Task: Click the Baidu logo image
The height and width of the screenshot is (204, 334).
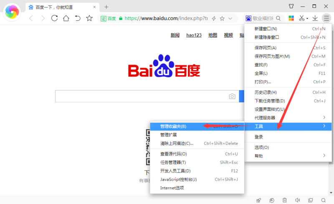Action: [164, 66]
